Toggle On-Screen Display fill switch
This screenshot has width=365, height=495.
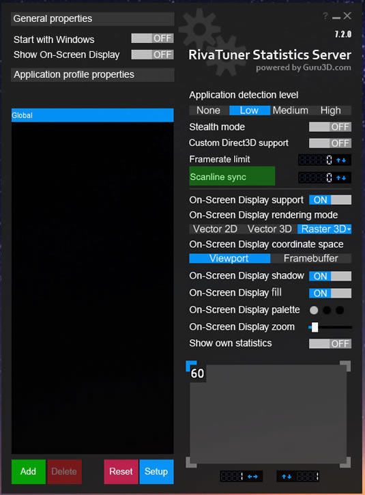pos(330,294)
